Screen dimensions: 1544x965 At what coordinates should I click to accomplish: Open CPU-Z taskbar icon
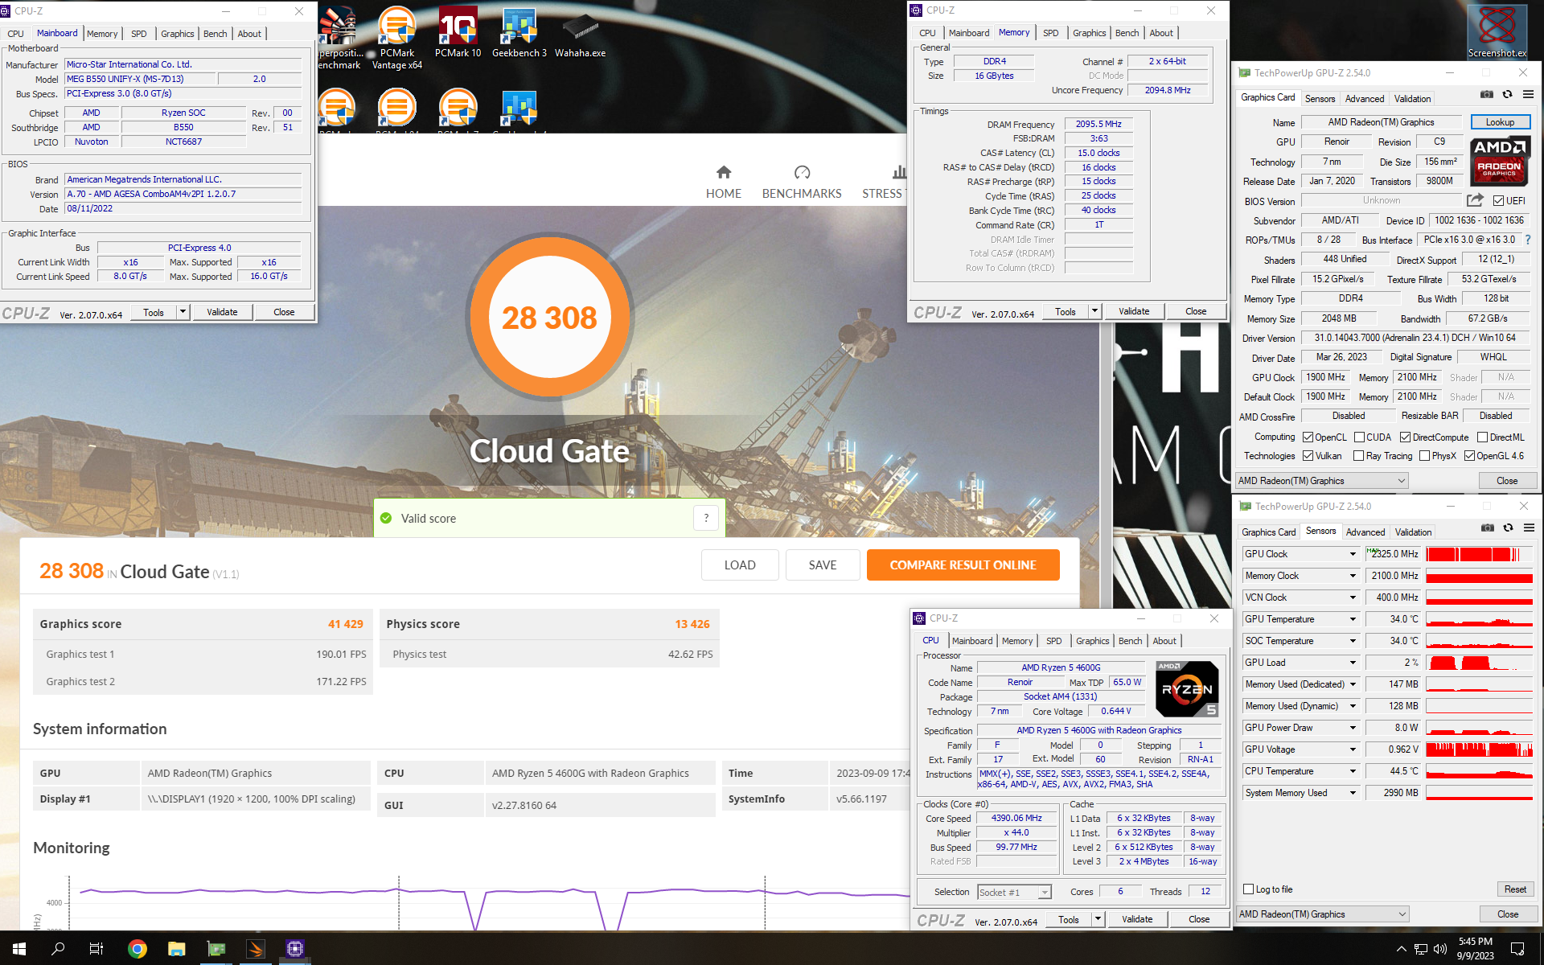click(x=295, y=949)
